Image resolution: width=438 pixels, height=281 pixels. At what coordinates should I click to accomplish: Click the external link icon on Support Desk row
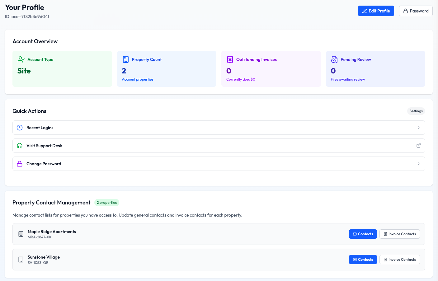point(418,146)
